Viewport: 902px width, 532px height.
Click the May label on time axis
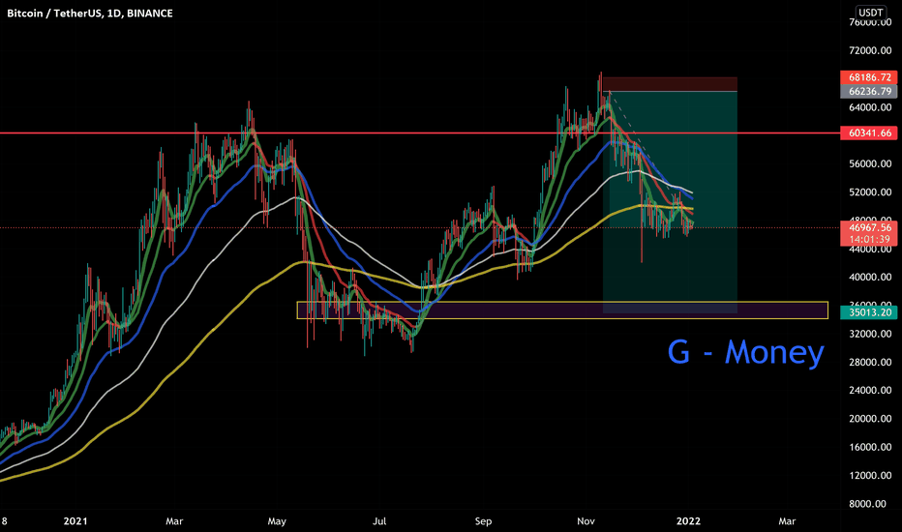pos(277,521)
